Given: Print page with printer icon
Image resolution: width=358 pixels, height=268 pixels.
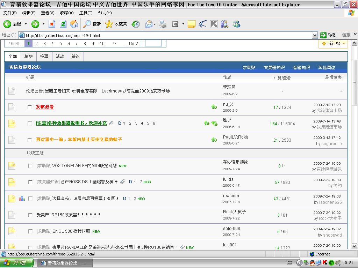Looking at the screenshot, I should pyautogui.click(x=163, y=24).
